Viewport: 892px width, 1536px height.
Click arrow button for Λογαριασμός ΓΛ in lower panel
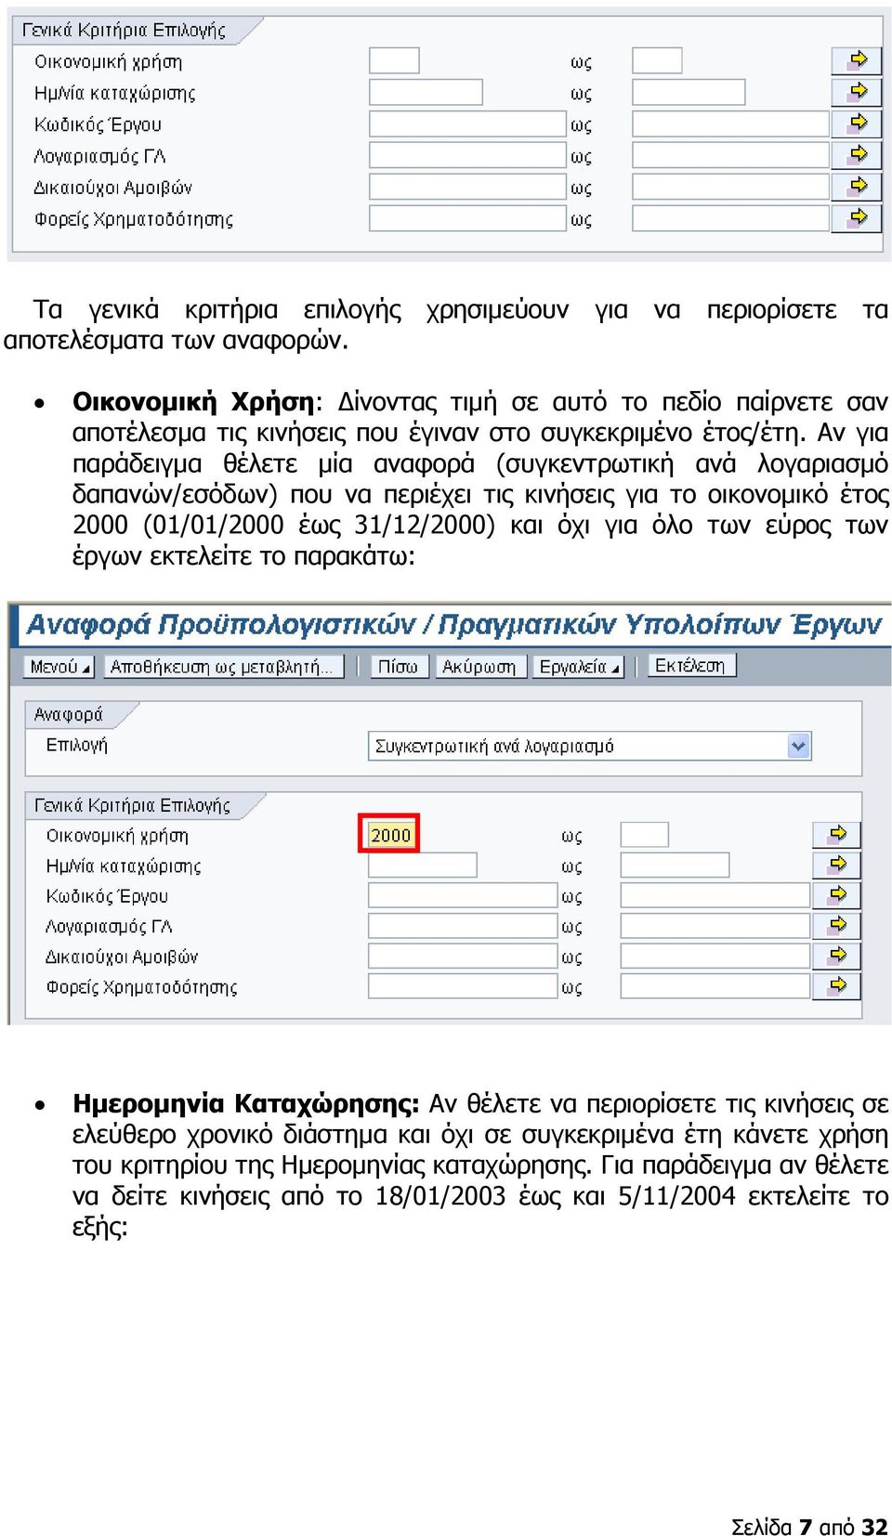(x=837, y=926)
